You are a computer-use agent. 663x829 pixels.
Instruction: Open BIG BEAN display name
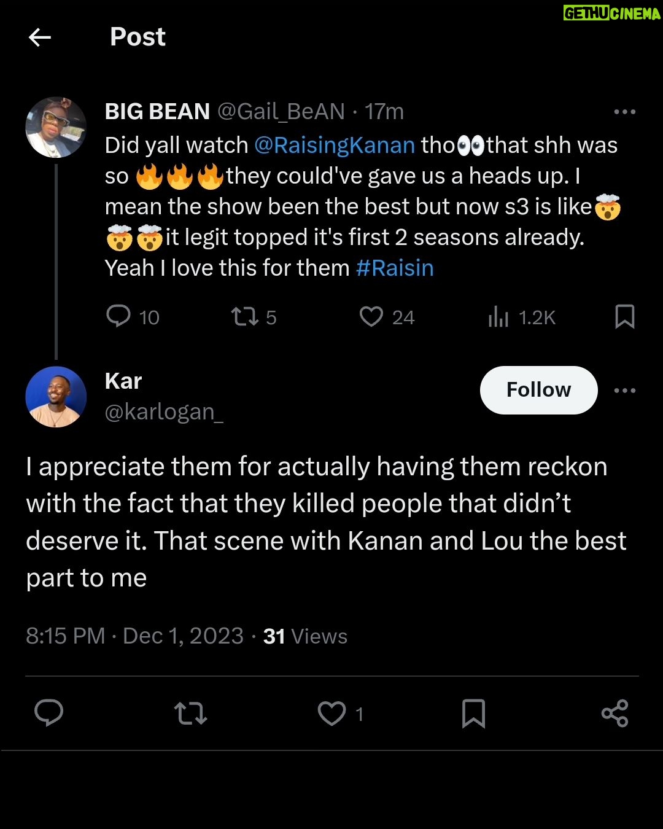(157, 112)
